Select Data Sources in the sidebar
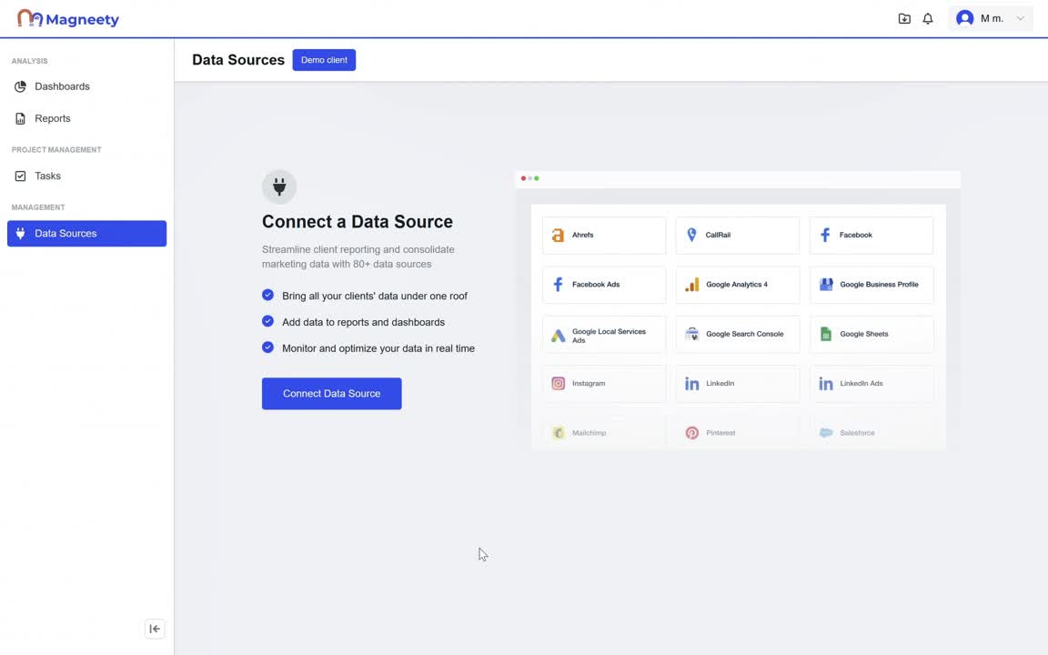Image resolution: width=1048 pixels, height=655 pixels. [x=87, y=233]
